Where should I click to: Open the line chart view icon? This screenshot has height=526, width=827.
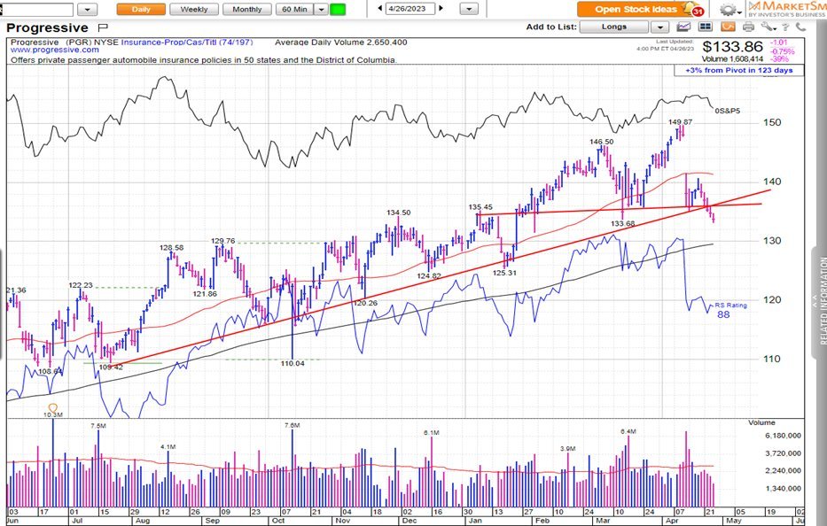pyautogui.click(x=683, y=27)
